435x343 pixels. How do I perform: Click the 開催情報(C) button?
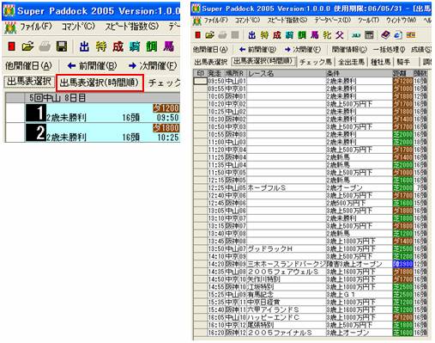coord(349,50)
